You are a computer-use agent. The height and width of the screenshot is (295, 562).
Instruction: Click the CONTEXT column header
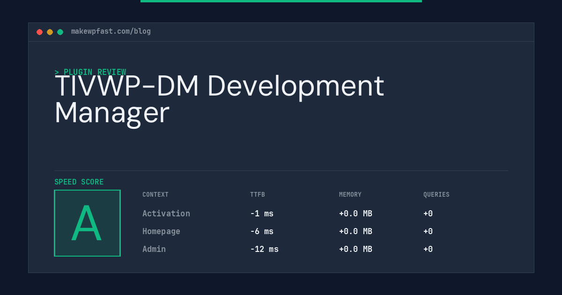pos(155,195)
